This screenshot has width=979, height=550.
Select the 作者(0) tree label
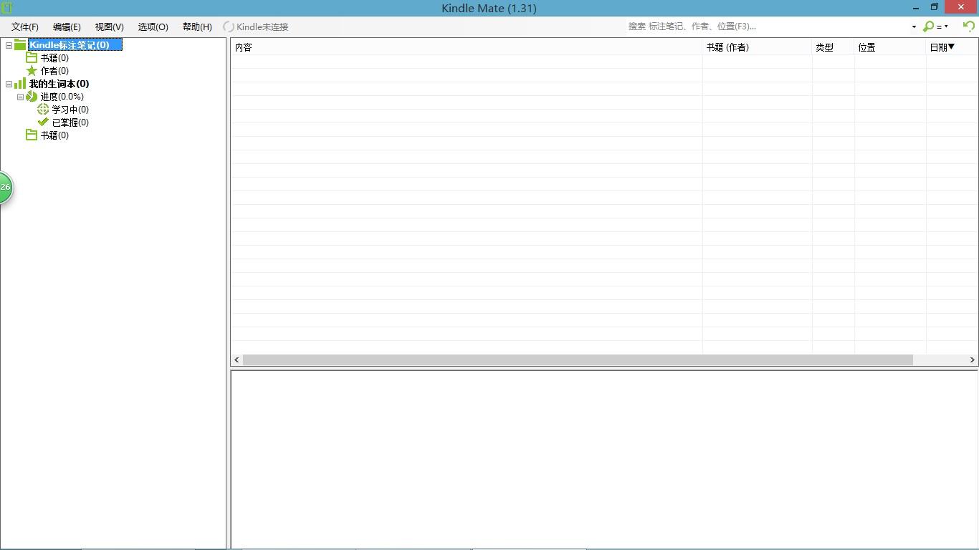point(54,71)
